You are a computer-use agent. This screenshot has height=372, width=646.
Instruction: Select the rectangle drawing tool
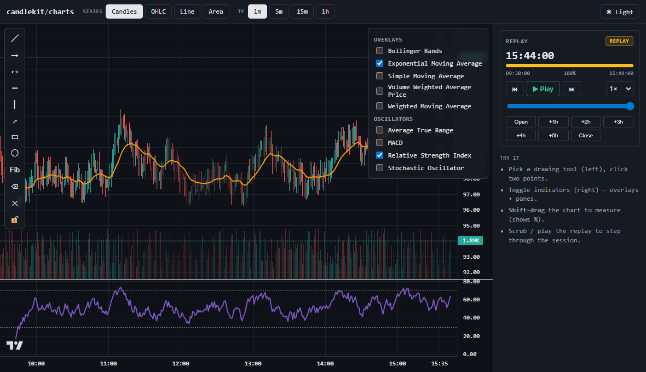[x=15, y=137]
